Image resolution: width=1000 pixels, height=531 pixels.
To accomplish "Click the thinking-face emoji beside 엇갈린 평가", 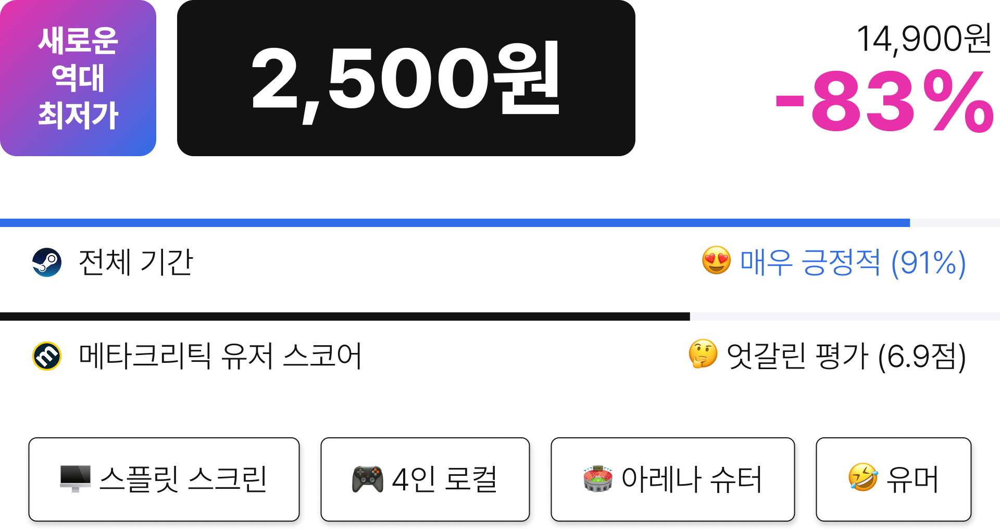I will [x=703, y=354].
